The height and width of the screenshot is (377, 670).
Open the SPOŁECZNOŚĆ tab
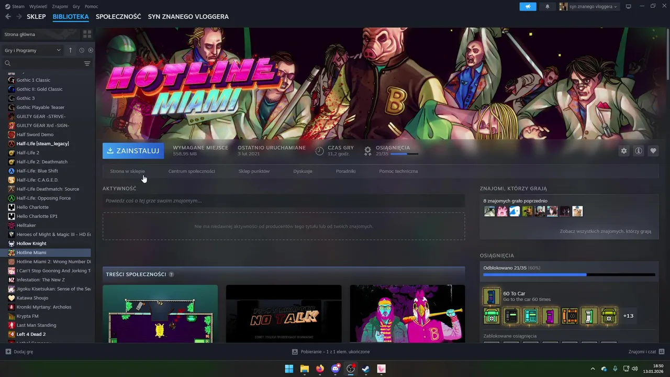click(x=118, y=17)
